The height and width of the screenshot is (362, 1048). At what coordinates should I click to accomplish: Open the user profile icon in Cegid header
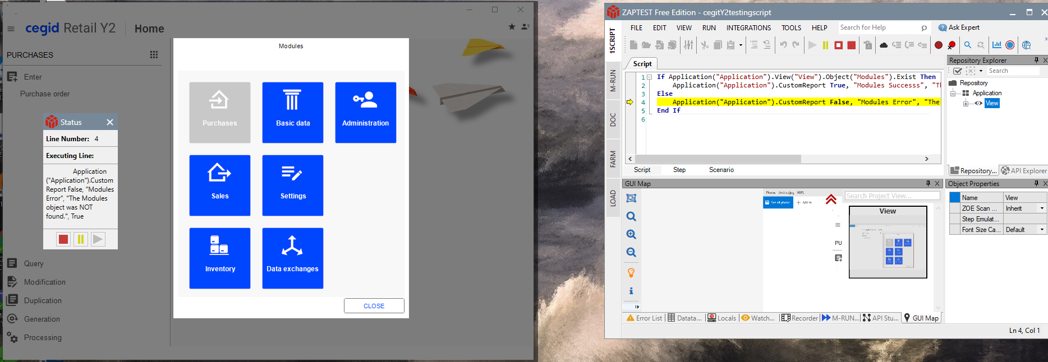coord(525,26)
